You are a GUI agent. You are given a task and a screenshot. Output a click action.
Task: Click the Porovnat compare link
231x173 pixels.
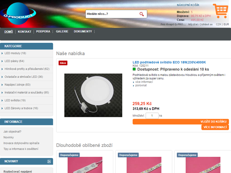coord(141,85)
